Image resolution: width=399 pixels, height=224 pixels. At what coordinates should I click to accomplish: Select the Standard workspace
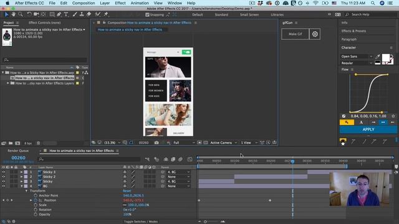tap(221, 15)
